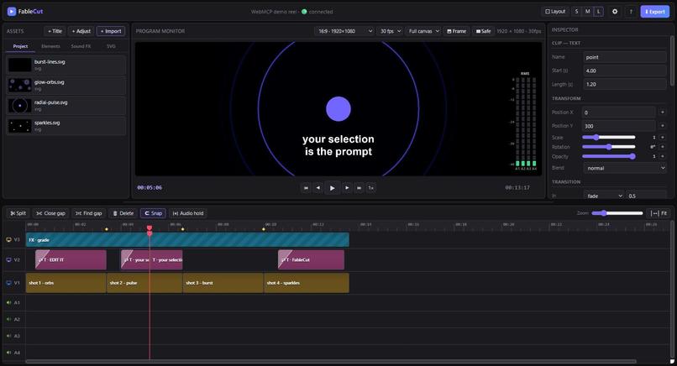Image resolution: width=677 pixels, height=366 pixels.
Task: Add keyframe for Opacity
Action: click(x=663, y=156)
